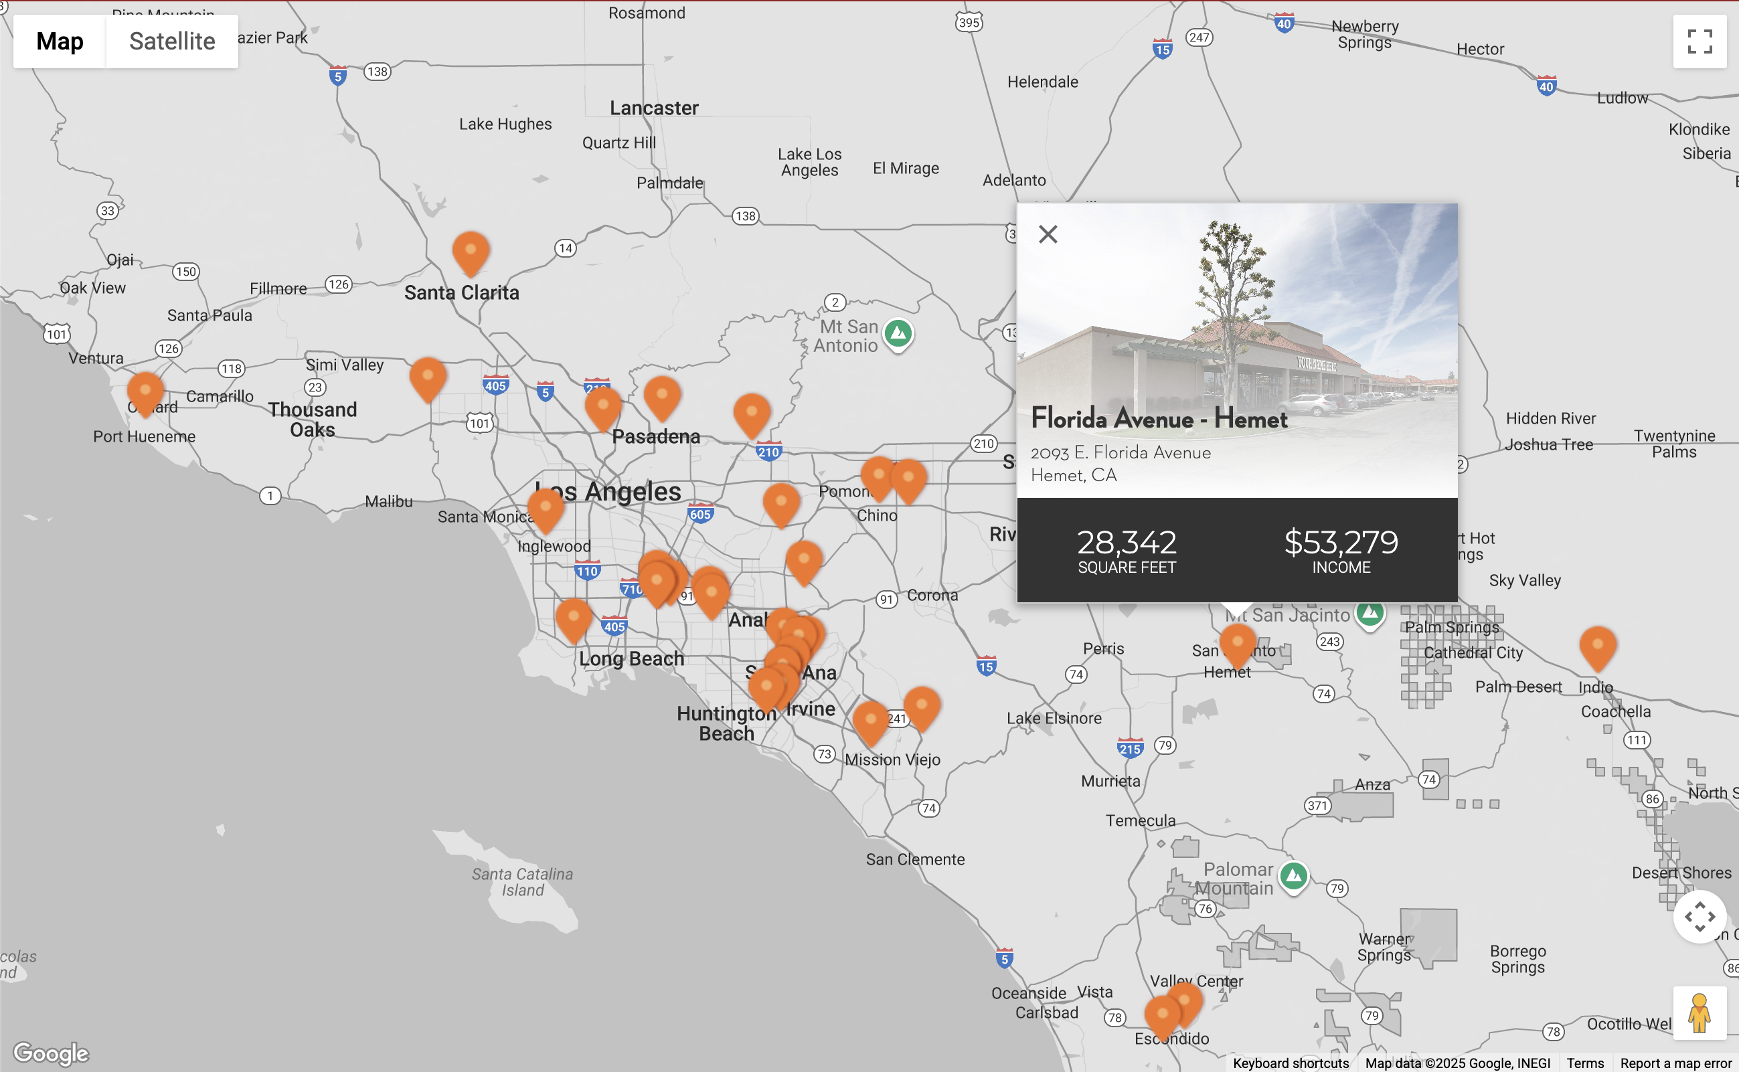The height and width of the screenshot is (1072, 1739).
Task: Click the orange pin over Hemet
Action: click(x=1238, y=644)
